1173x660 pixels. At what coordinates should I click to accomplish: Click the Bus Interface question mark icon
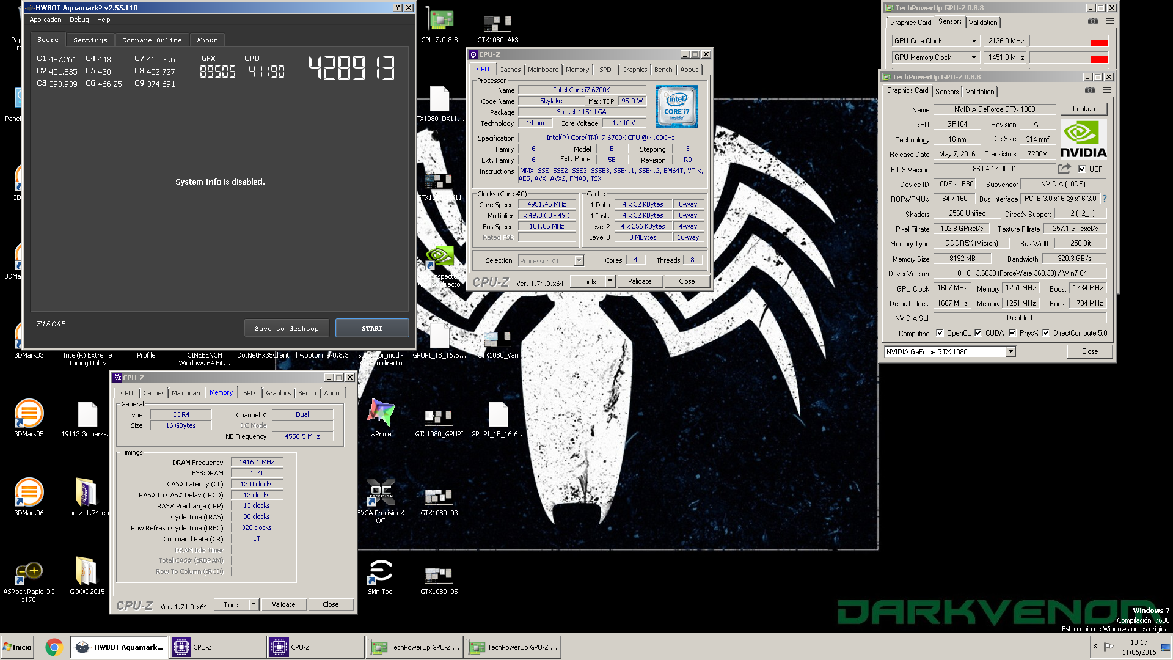tap(1105, 199)
